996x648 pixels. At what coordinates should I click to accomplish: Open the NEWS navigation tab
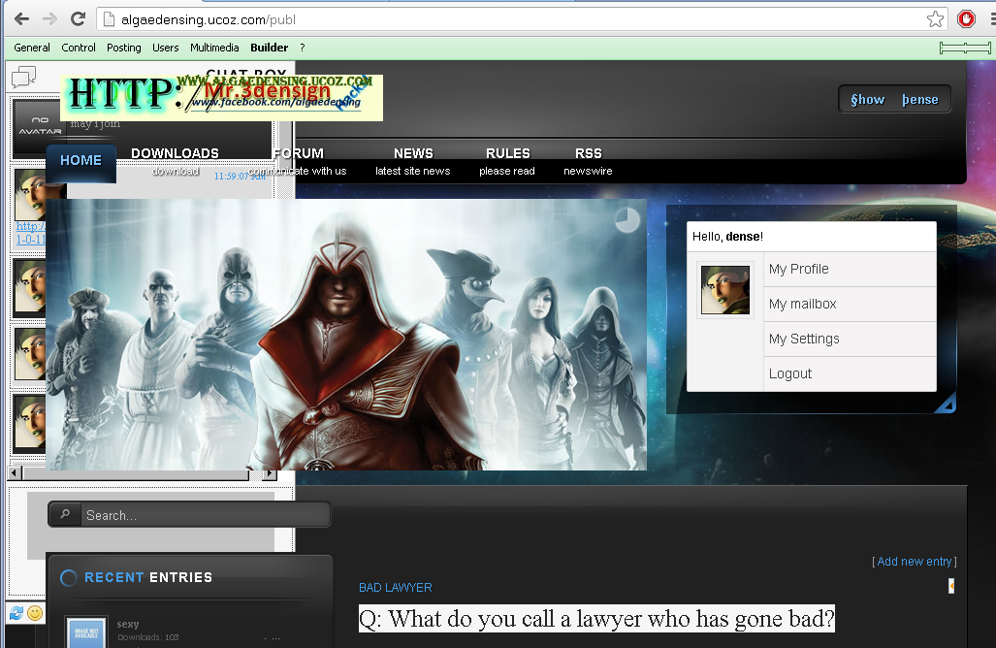[413, 161]
